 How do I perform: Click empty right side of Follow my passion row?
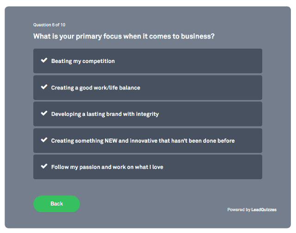click(222, 167)
